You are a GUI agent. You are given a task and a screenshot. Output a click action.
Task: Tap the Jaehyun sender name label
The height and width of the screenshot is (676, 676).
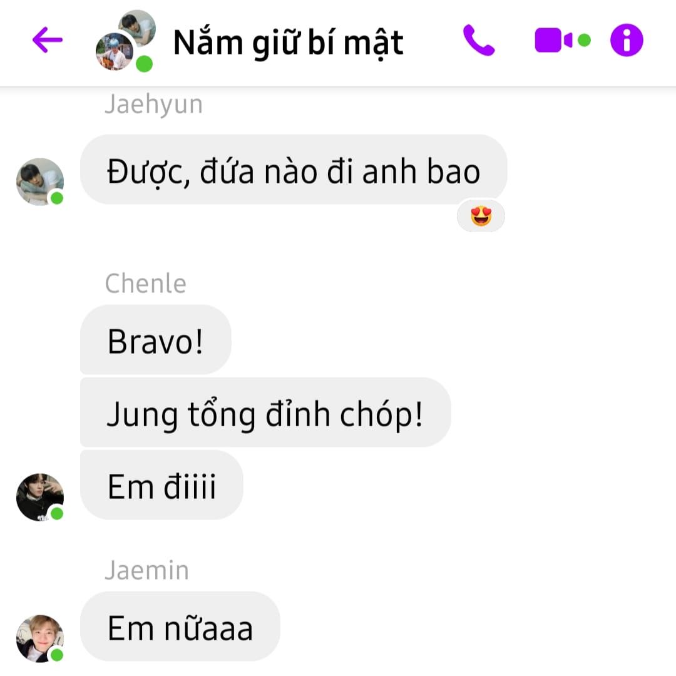click(x=153, y=105)
